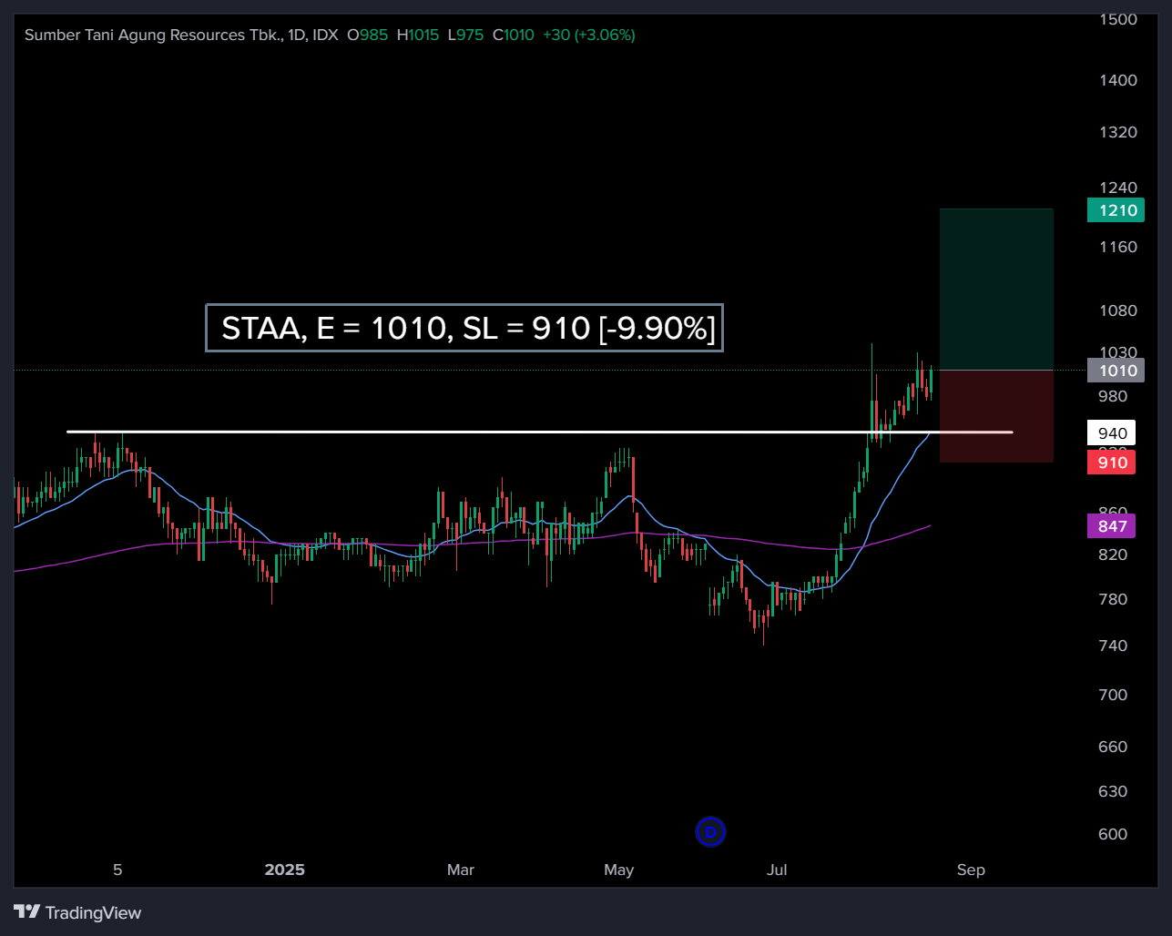This screenshot has width=1172, height=936.
Task: Click the change value +30 (+3.06%)
Action: [589, 35]
